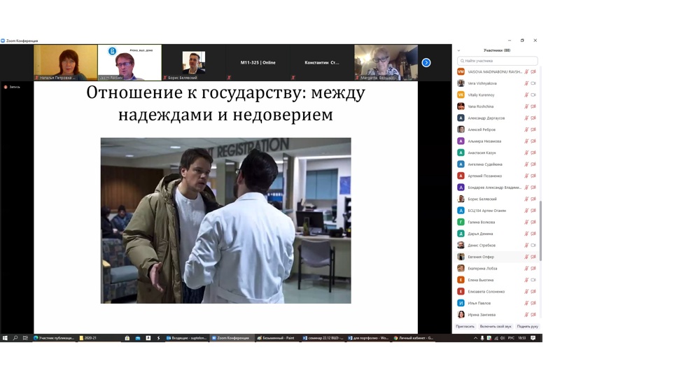Expand hidden system tray icons
The image size is (700, 373).
475,338
